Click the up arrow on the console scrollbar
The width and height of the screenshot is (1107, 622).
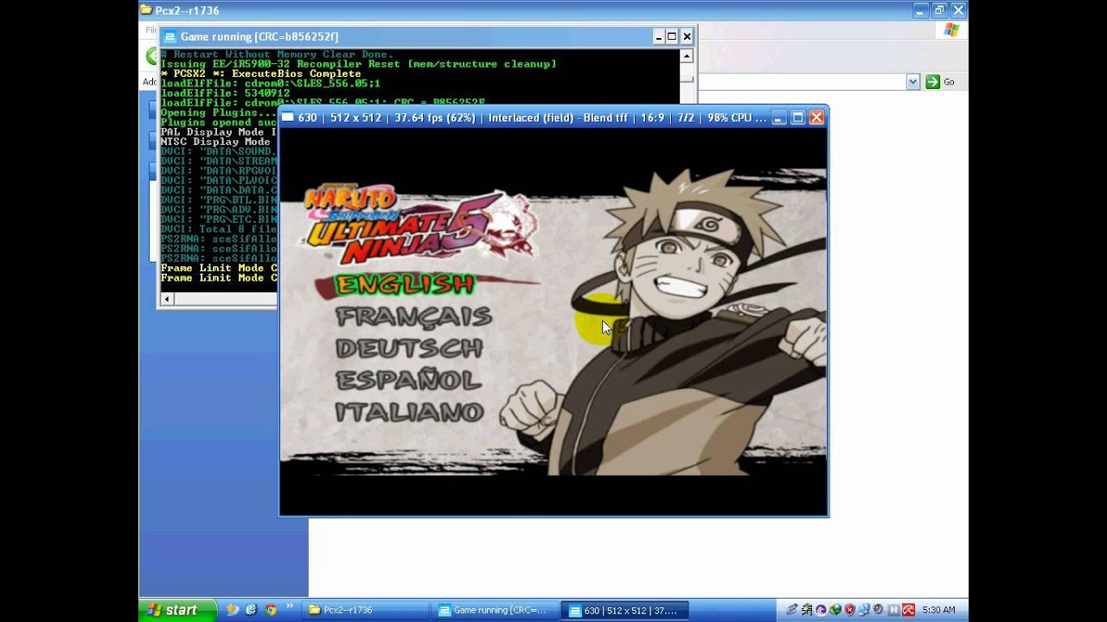point(687,56)
